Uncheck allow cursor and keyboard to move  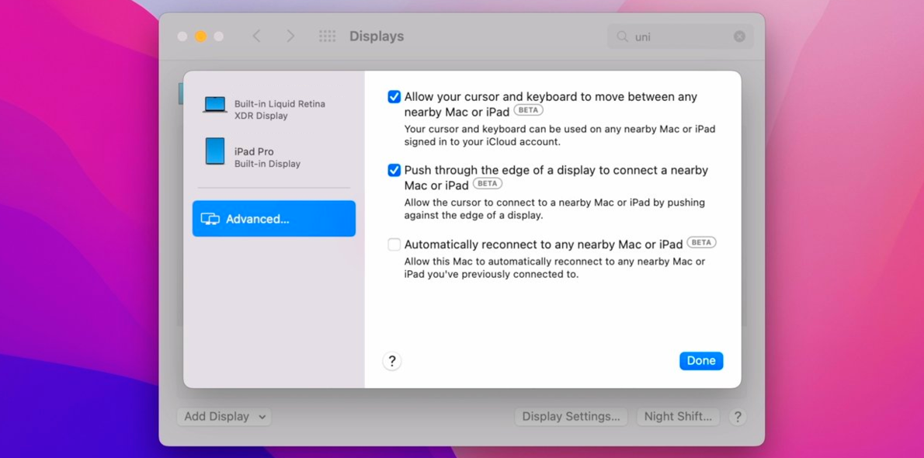(394, 97)
